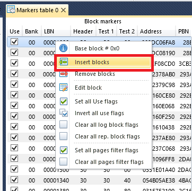Click the info icon beside Base block # 0x0
The height and width of the screenshot is (191, 192).
63,48
